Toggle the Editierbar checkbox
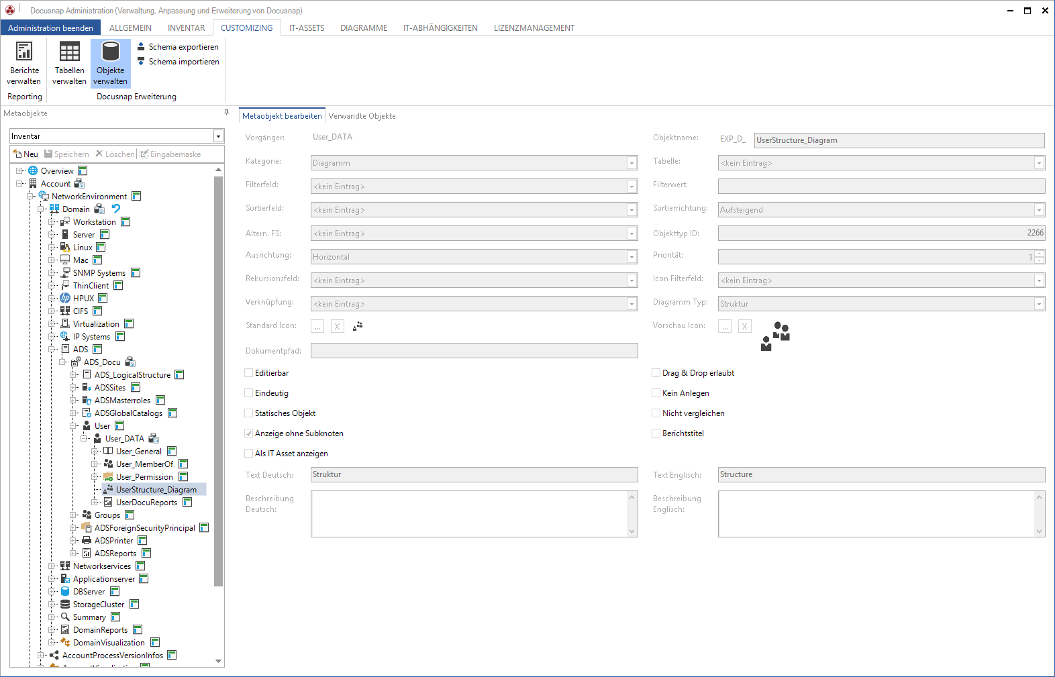This screenshot has width=1055, height=677. 249,373
